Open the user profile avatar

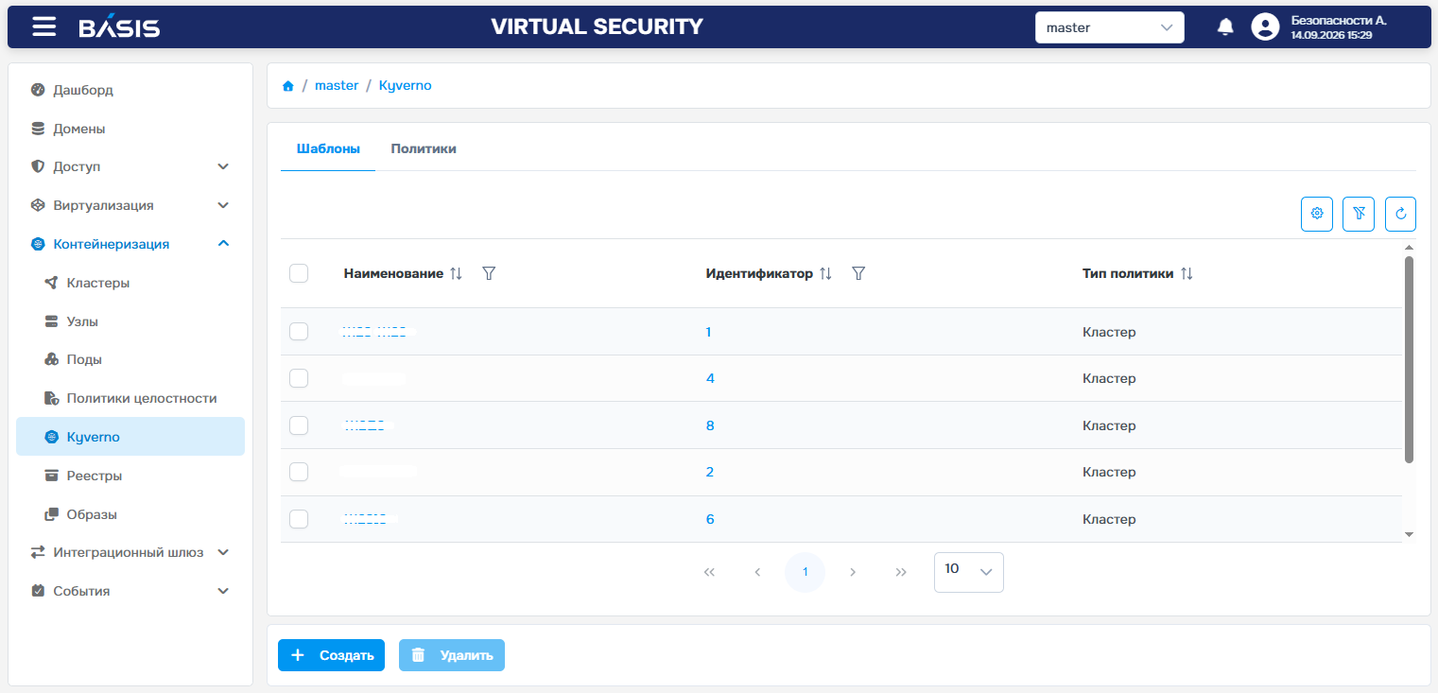point(1265,27)
